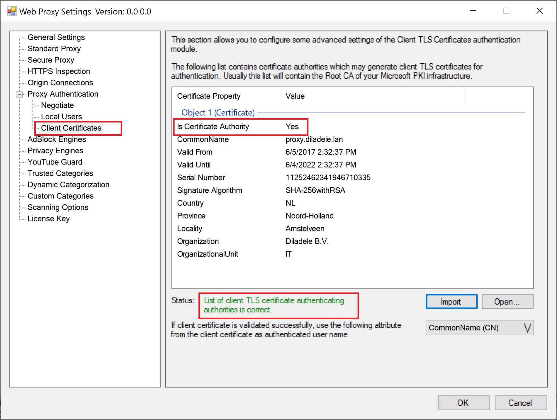Select the Proxy Authentication node
This screenshot has height=420, width=557.
tap(63, 94)
